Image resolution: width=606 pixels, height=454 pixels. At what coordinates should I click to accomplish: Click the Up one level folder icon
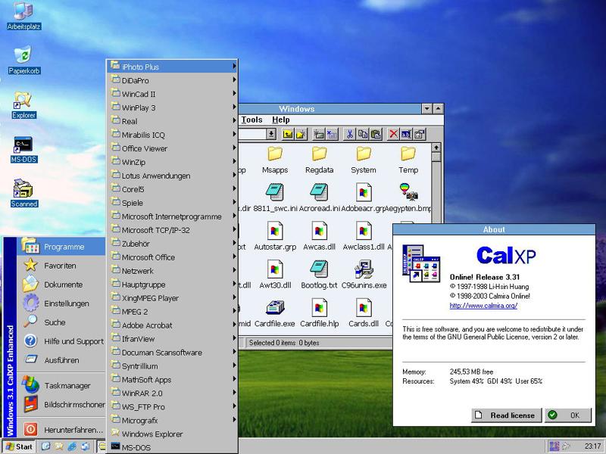(289, 134)
